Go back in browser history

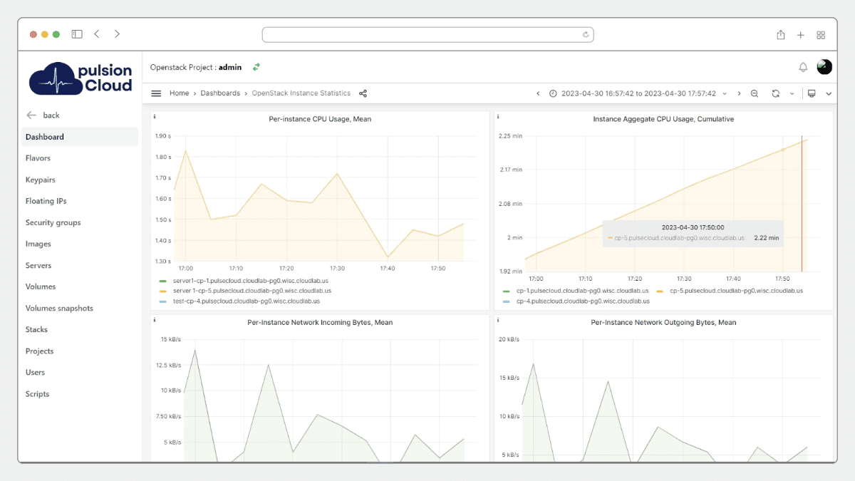point(97,34)
